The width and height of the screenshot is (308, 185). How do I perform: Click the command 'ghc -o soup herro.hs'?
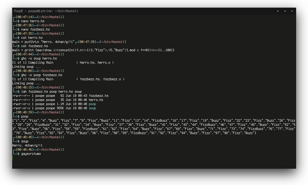(x=39, y=58)
